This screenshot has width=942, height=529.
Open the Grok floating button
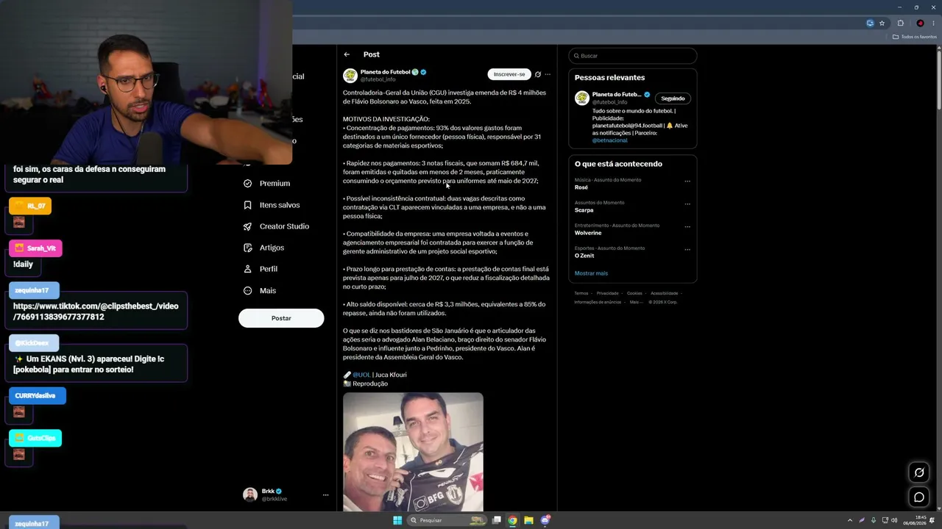point(919,472)
